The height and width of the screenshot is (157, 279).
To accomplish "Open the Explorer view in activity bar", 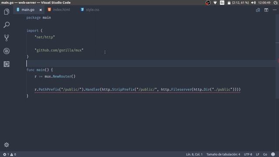I will 7,12.
